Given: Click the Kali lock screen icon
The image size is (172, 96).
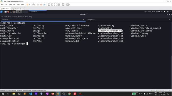Looking at the screenshot, I should [168, 12].
